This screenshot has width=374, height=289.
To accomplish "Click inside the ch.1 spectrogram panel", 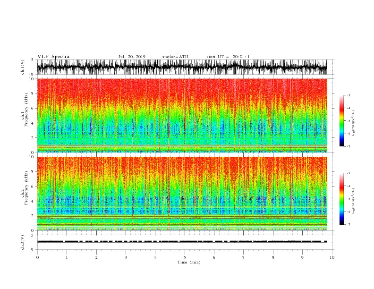I will (182, 115).
